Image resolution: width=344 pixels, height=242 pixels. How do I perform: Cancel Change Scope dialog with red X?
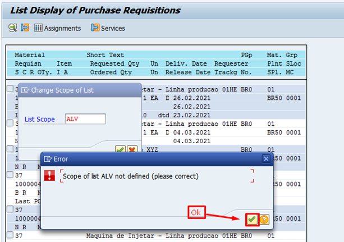132,149
